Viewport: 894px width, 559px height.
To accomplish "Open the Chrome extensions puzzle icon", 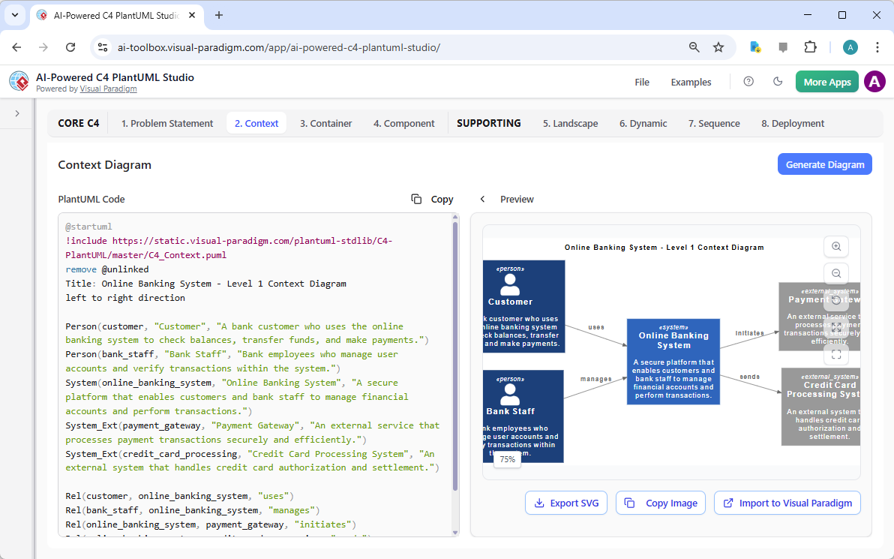I will (810, 47).
